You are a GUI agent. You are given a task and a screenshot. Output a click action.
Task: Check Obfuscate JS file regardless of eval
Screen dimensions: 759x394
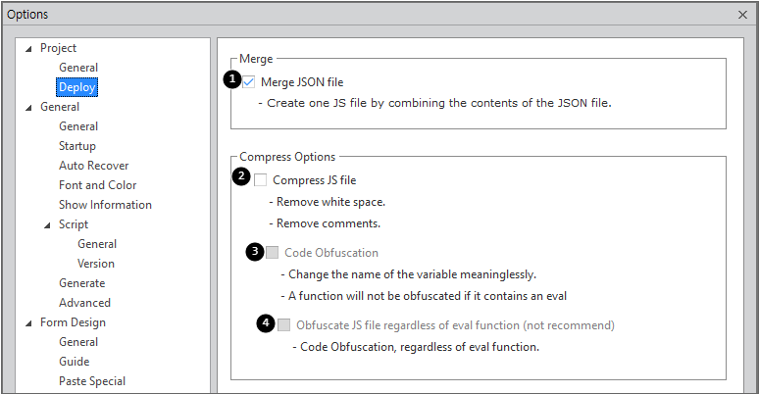284,325
